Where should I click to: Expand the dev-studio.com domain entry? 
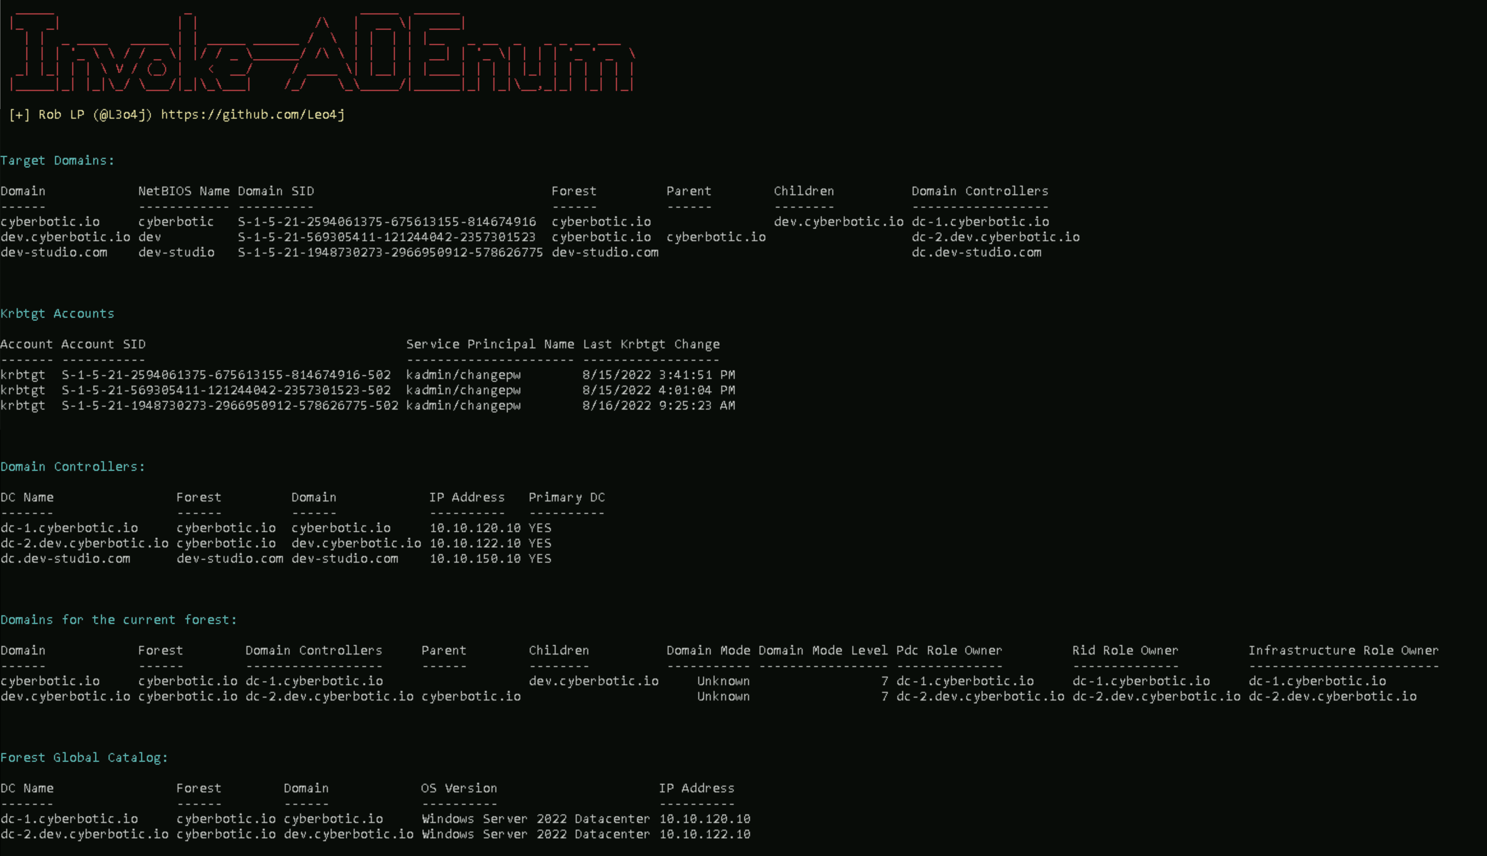pyautogui.click(x=51, y=252)
